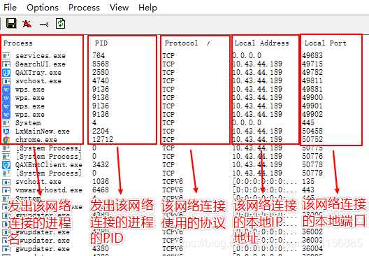Click the Local Port column header

coord(326,43)
